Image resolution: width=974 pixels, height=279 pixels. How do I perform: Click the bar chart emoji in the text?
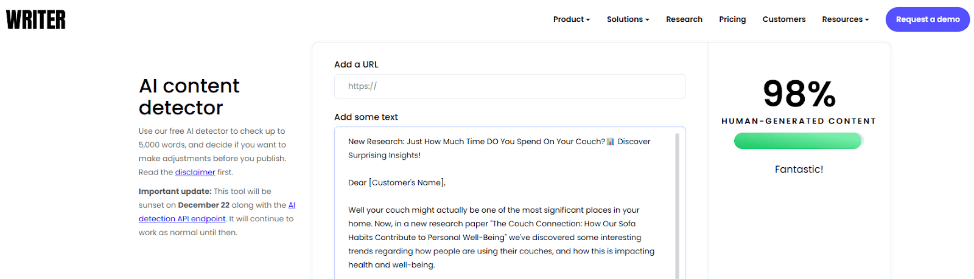click(x=611, y=142)
